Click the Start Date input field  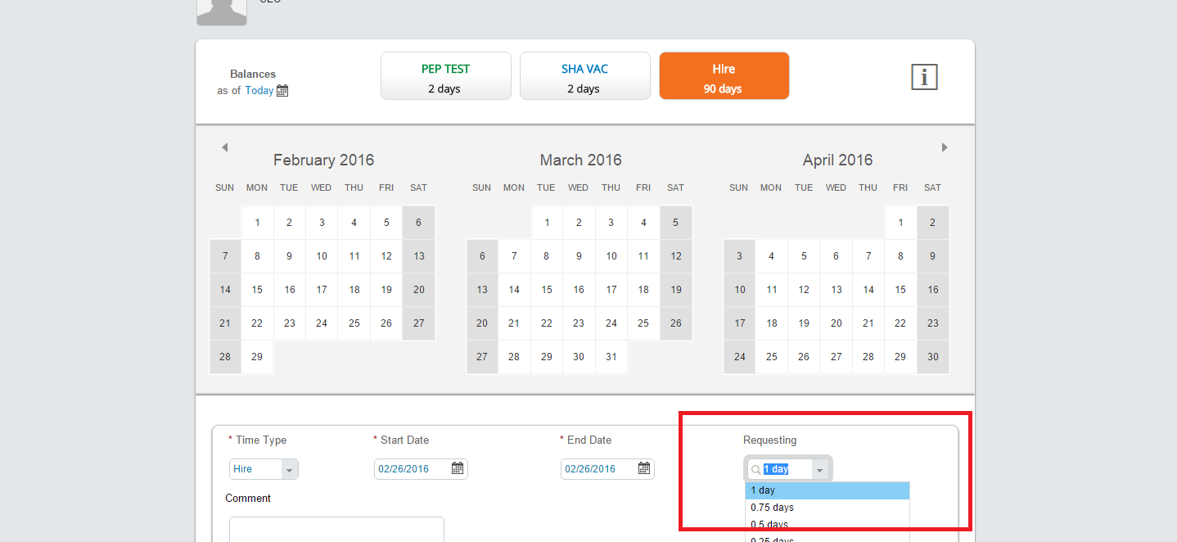click(421, 469)
